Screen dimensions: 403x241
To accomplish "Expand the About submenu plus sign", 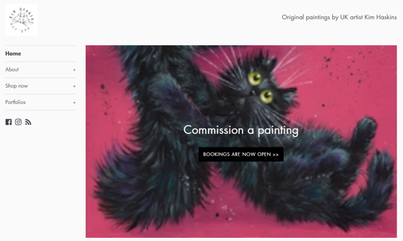I will click(x=74, y=70).
